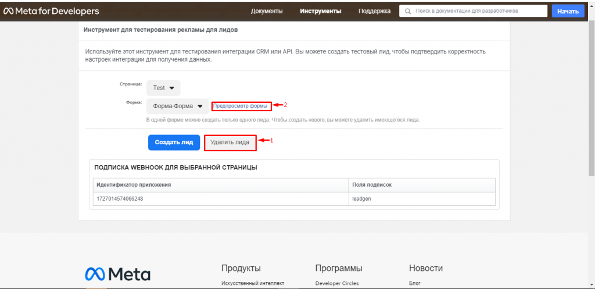The height and width of the screenshot is (289, 595).
Task: Open the Искусственный интеллект footer link
Action: pyautogui.click(x=253, y=283)
